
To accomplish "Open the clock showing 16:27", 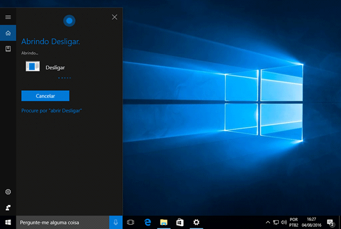I will [x=312, y=223].
